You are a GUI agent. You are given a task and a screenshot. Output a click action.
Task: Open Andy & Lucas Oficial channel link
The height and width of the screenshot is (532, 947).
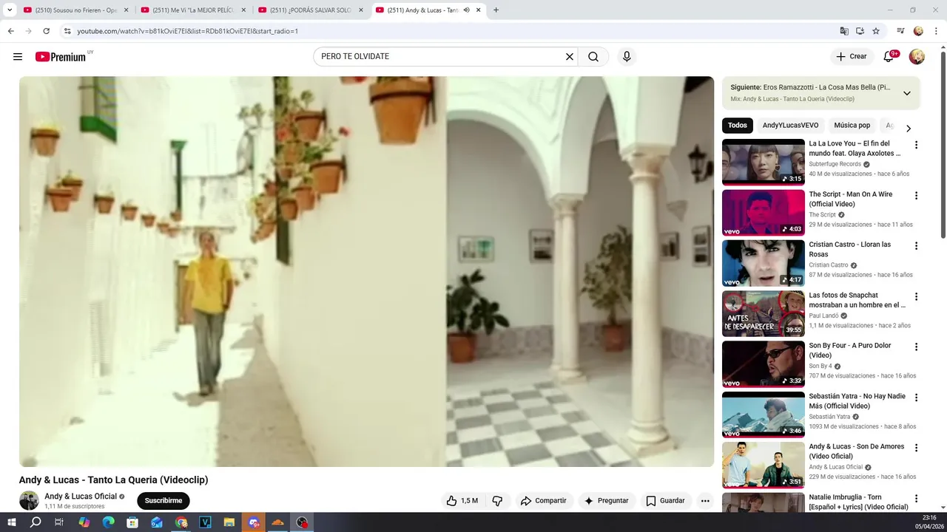pos(81,497)
